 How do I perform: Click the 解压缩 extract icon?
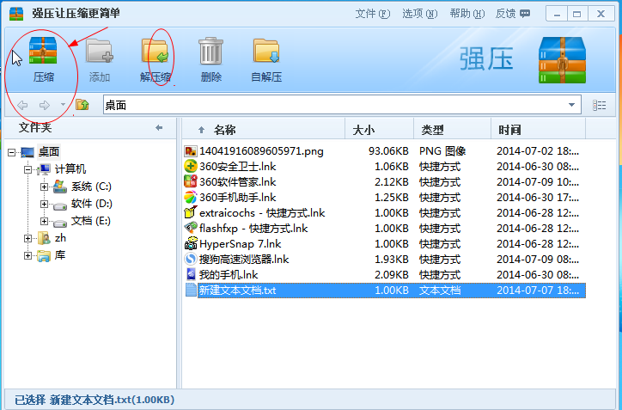point(155,51)
